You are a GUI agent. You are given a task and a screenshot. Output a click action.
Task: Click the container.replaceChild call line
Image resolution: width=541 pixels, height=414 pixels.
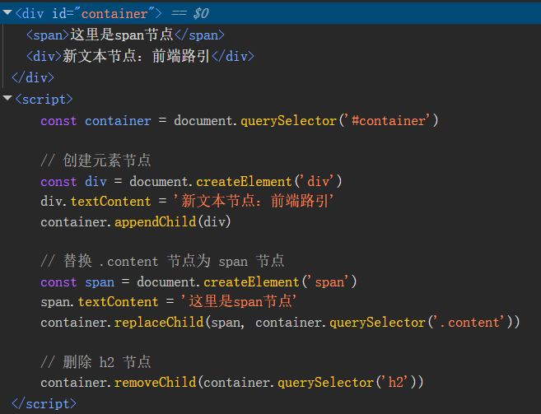(280, 322)
